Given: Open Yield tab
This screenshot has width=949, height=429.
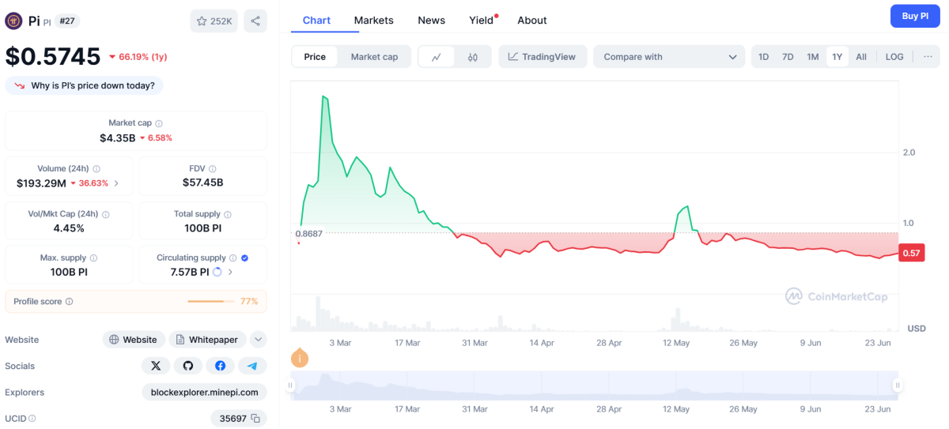Looking at the screenshot, I should (482, 20).
